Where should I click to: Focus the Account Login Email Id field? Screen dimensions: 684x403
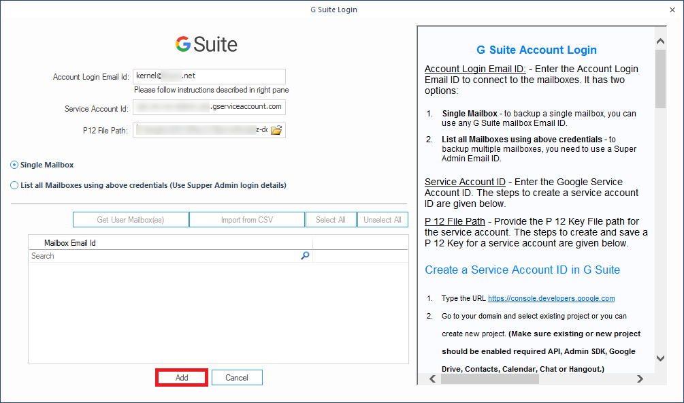pyautogui.click(x=210, y=76)
